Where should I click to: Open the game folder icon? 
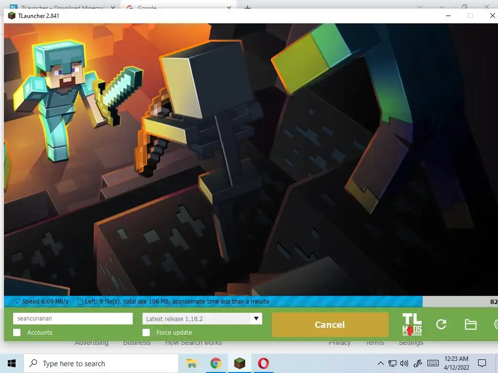click(470, 324)
